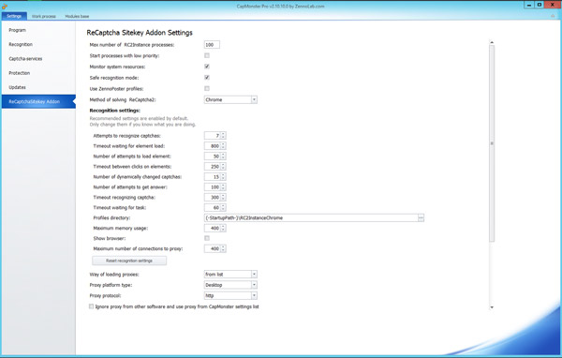Click the Max number of RC2Instance processes field
The width and height of the screenshot is (562, 358).
tap(212, 45)
